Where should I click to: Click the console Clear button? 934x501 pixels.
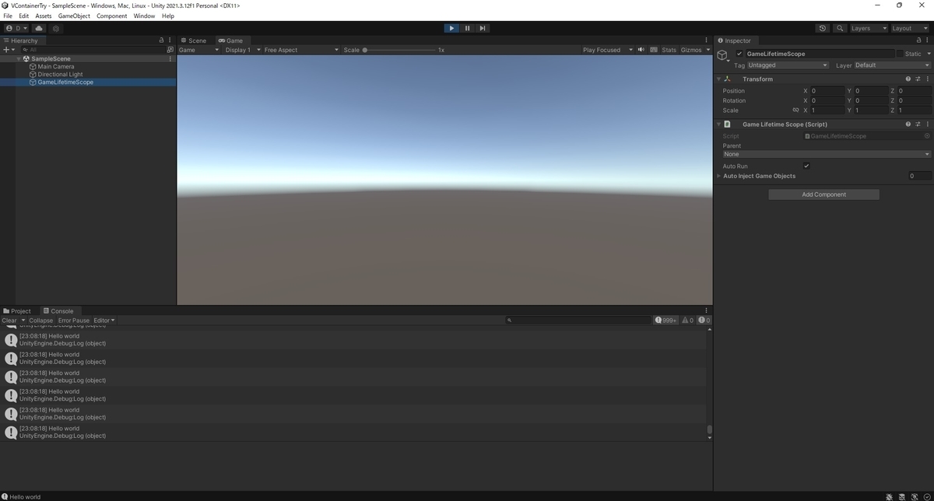(x=9, y=321)
